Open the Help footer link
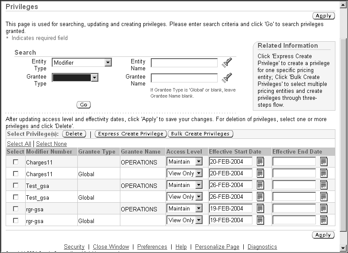348x253 pixels. tap(181, 246)
